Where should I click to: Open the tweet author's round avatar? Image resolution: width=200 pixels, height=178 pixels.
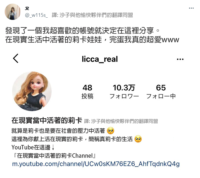pos(13,12)
